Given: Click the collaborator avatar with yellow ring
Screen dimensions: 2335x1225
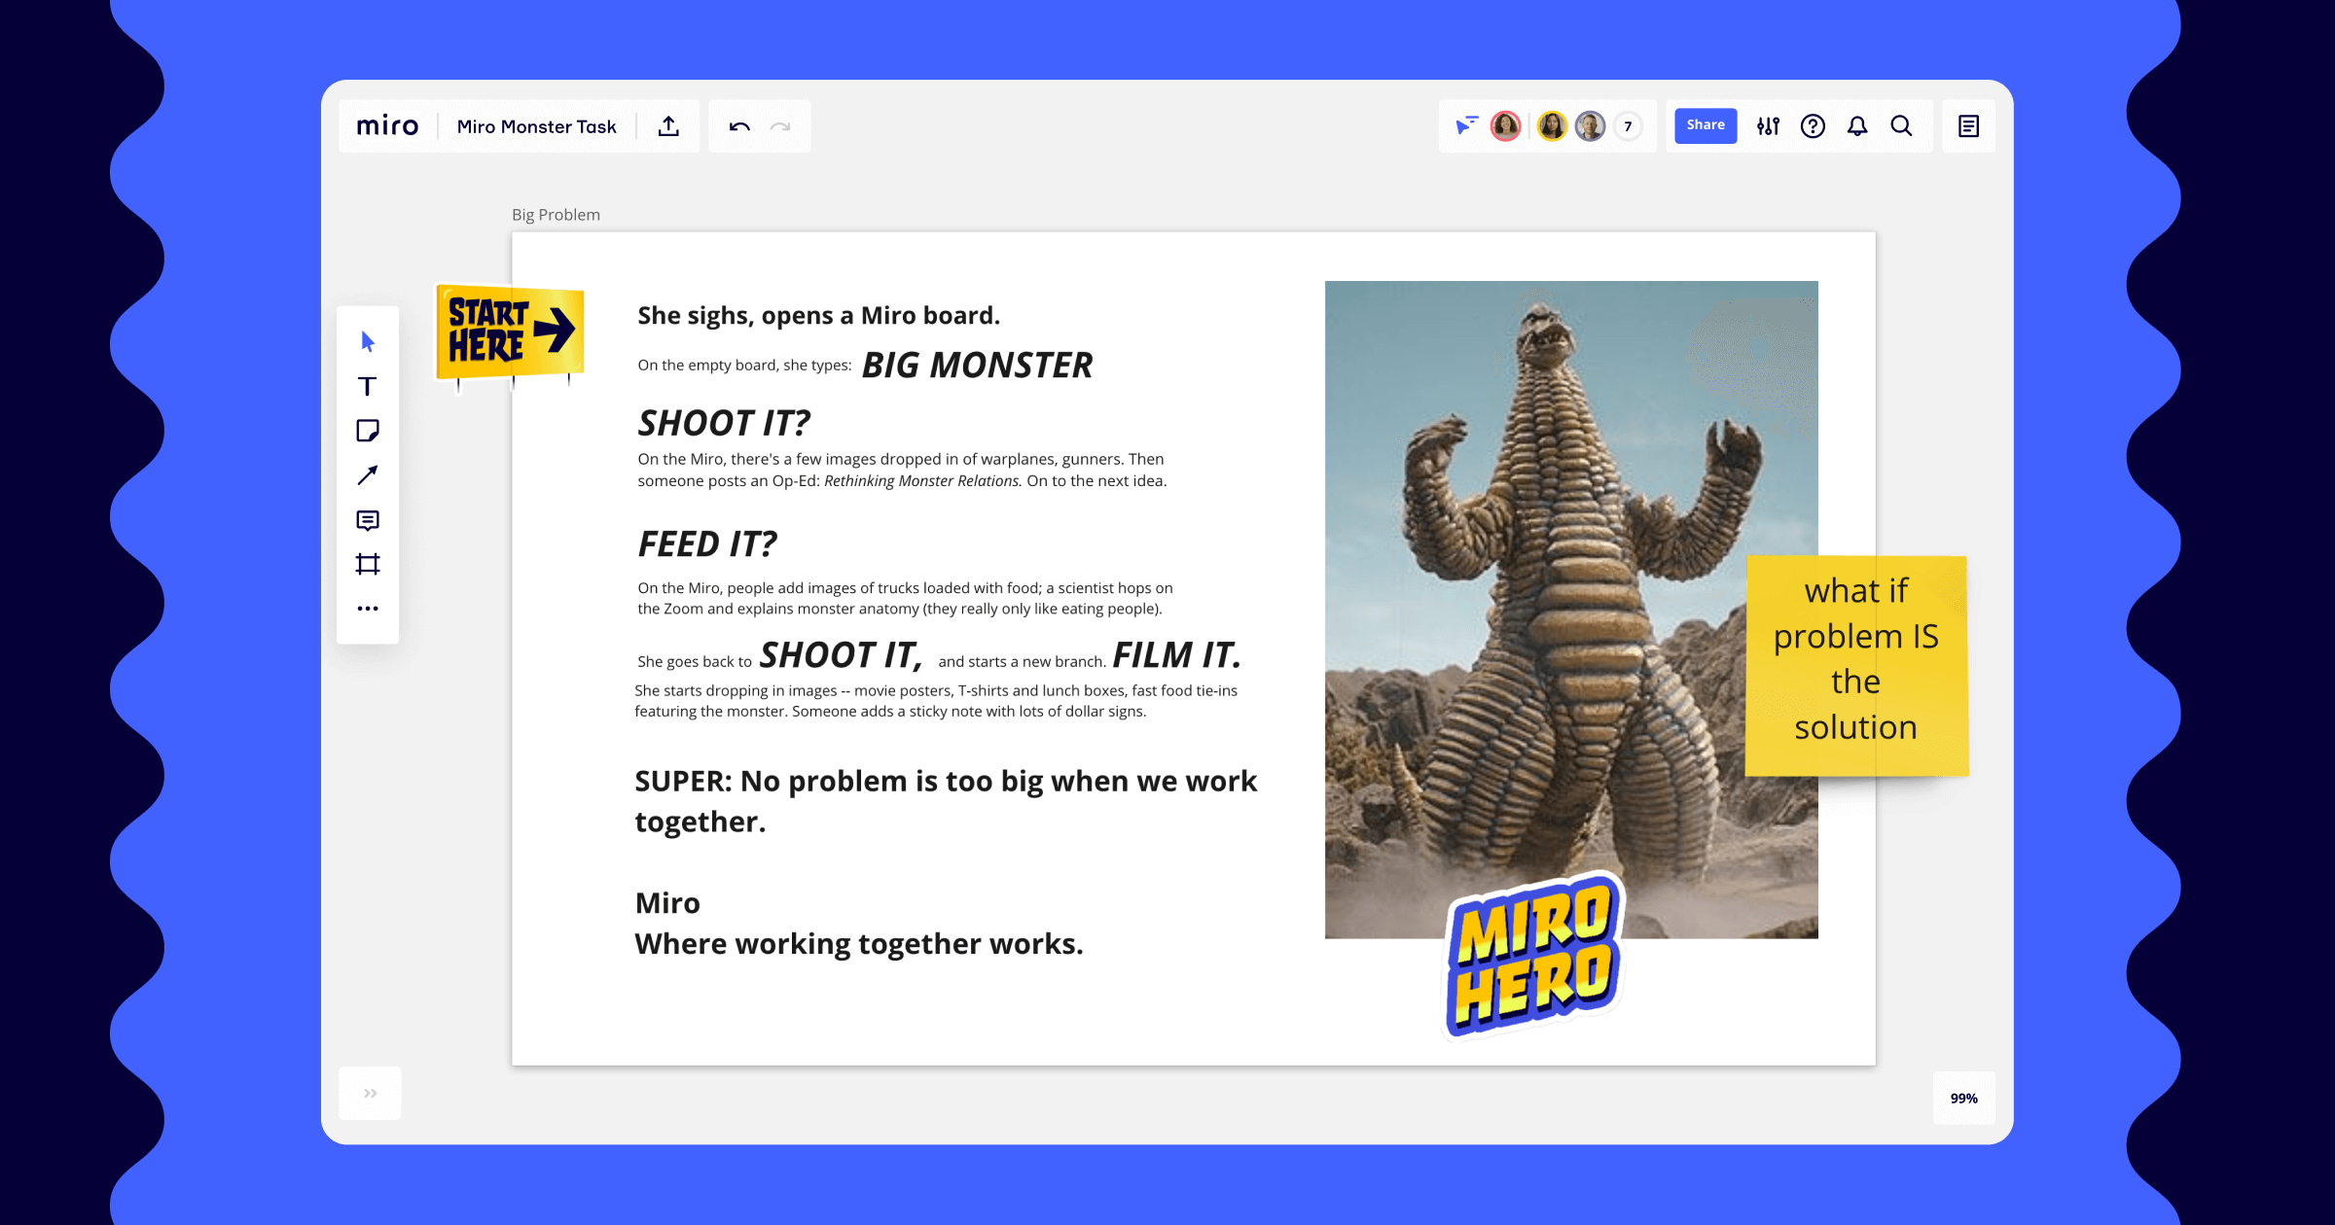Looking at the screenshot, I should (x=1552, y=126).
